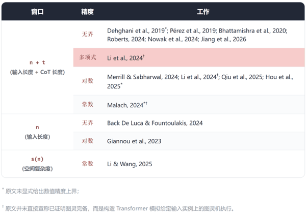Click the footnote about 图灵完备 Transformer
This screenshot has width=306, height=216.
pyautogui.click(x=118, y=208)
